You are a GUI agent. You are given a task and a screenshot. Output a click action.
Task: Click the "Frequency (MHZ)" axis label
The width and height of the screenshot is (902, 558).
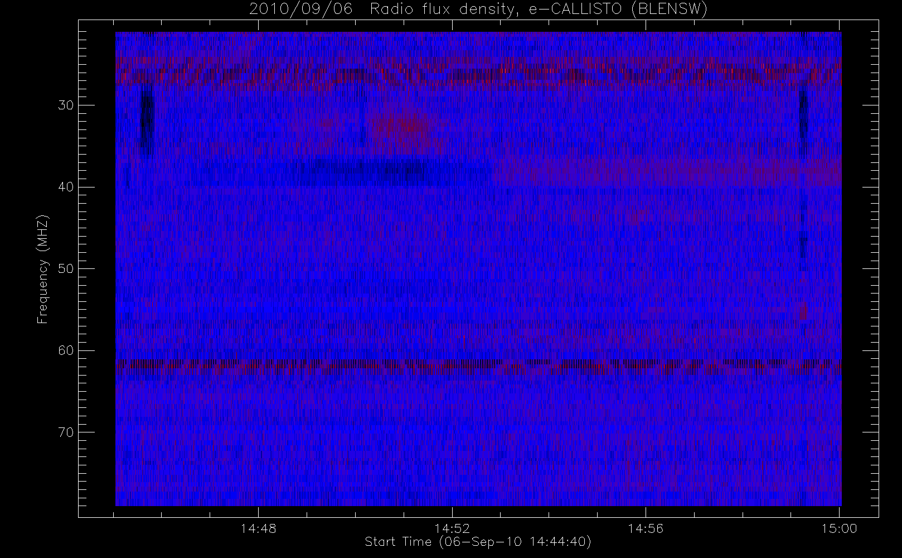[43, 269]
